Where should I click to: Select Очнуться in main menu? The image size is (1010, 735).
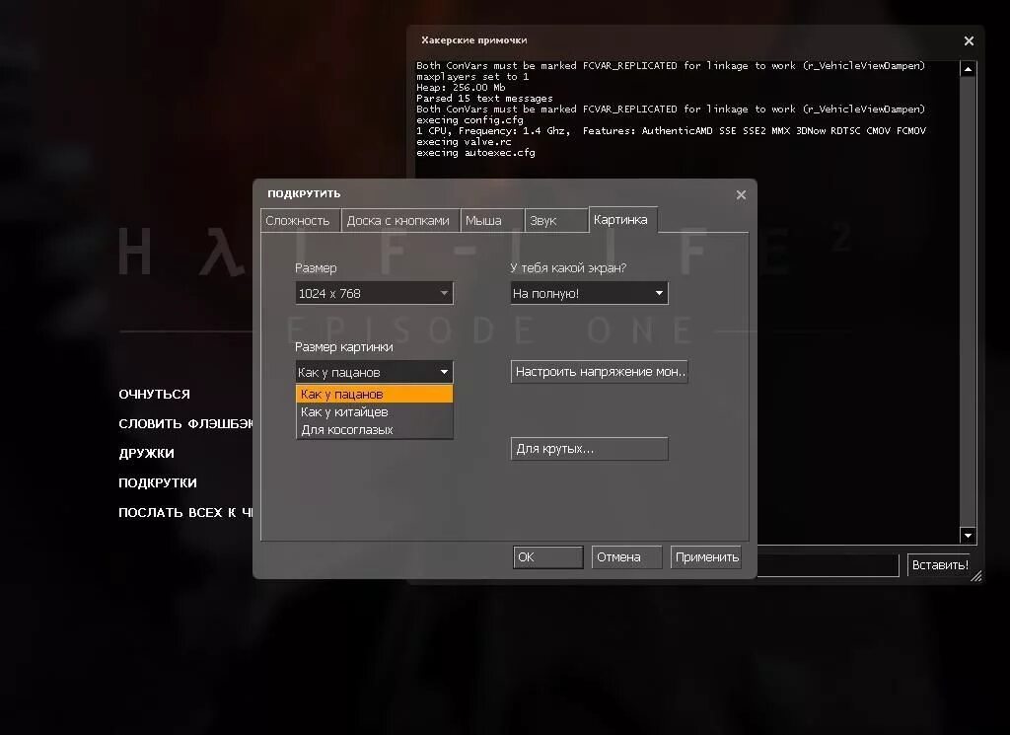(155, 395)
